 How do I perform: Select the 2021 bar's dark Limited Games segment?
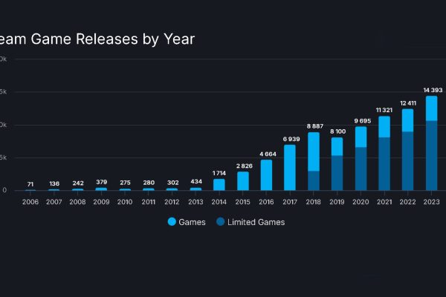384,163
